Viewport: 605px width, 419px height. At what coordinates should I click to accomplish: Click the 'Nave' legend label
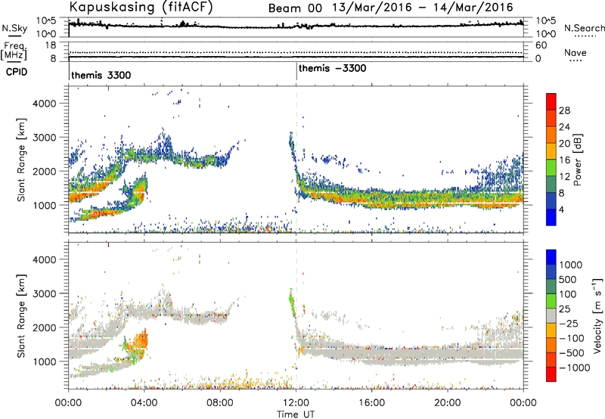coord(576,53)
